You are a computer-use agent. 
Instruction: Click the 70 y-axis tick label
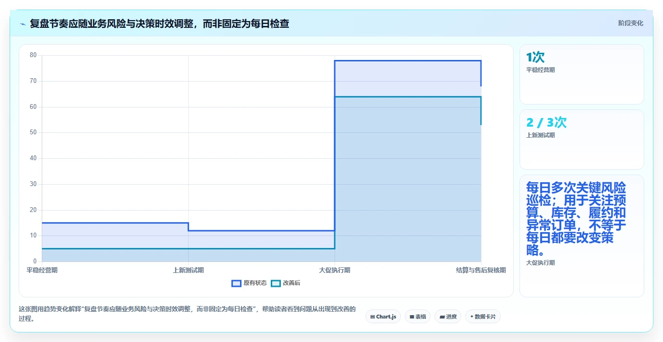click(34, 81)
